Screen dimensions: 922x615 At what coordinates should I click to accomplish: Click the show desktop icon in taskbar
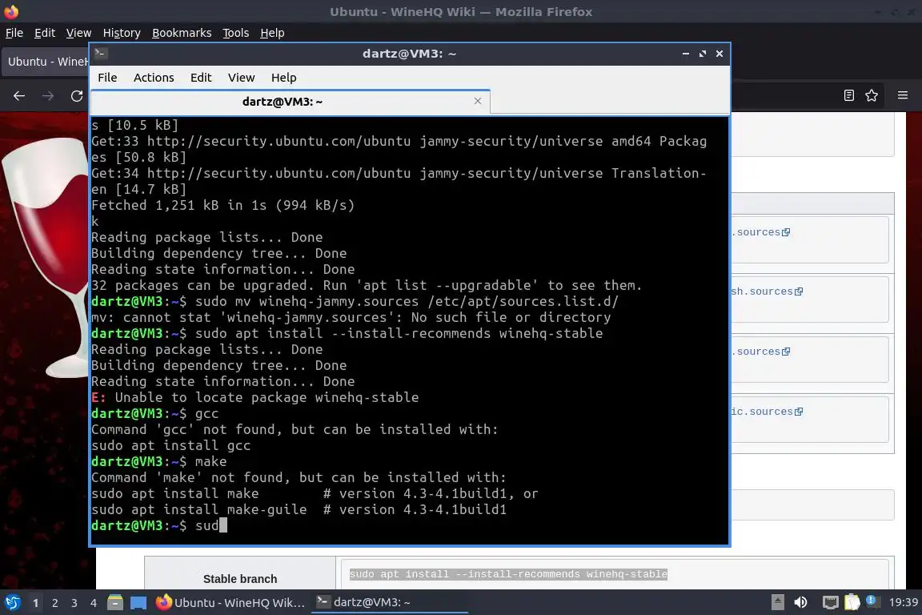tap(138, 603)
